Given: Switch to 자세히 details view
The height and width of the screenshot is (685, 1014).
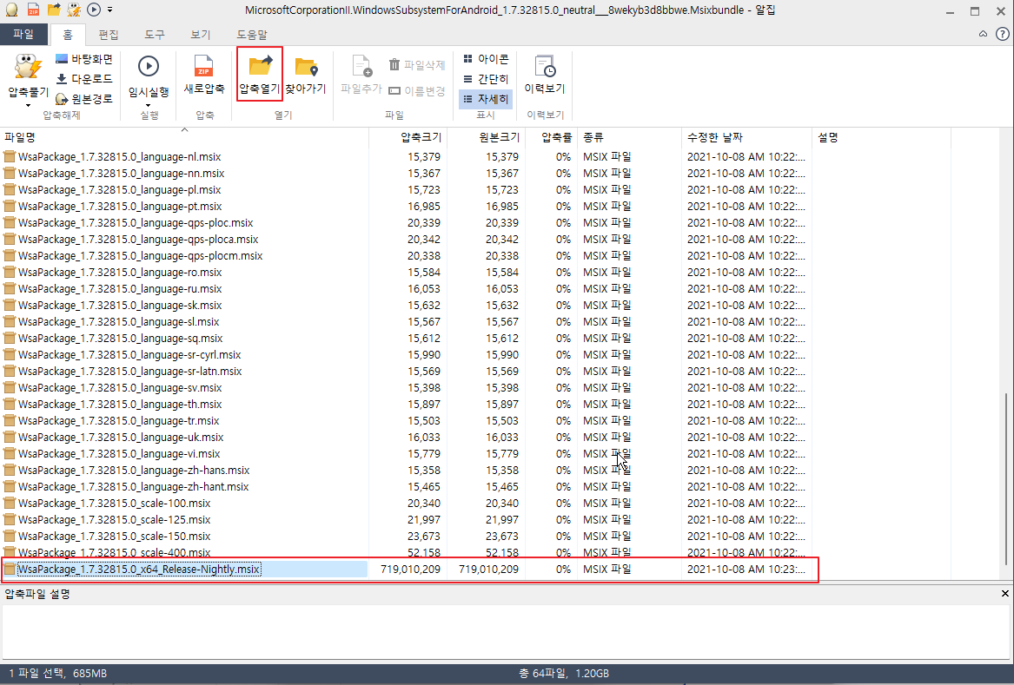Looking at the screenshot, I should pyautogui.click(x=486, y=99).
